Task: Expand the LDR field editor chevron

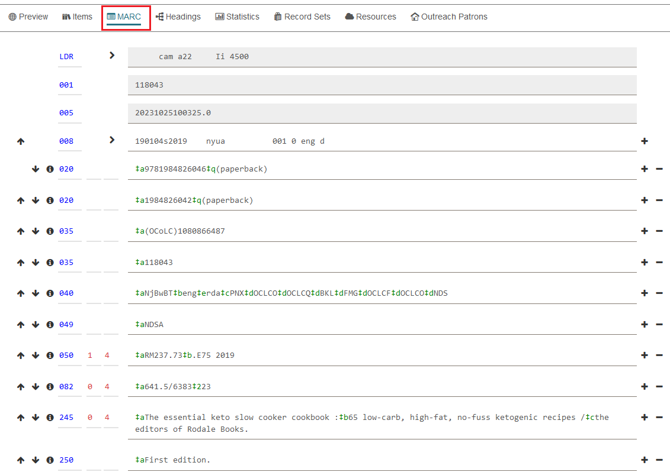Action: pos(112,56)
